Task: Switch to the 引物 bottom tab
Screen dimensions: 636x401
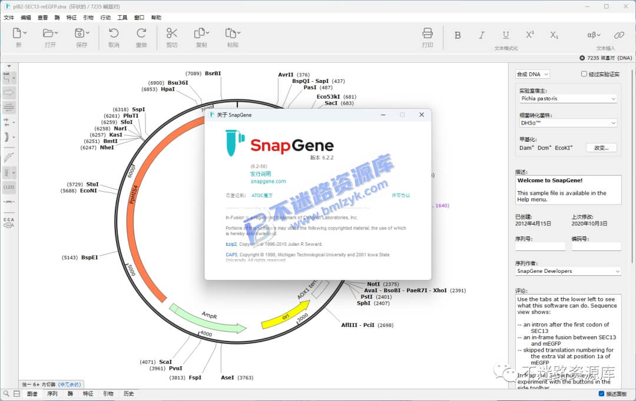Action: pyautogui.click(x=108, y=394)
